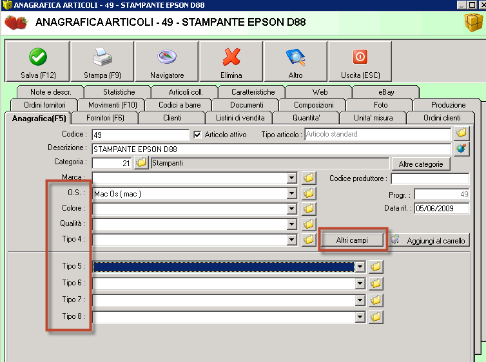Open Movimenti (F10) tab
This screenshot has width=486, height=362.
coord(113,105)
